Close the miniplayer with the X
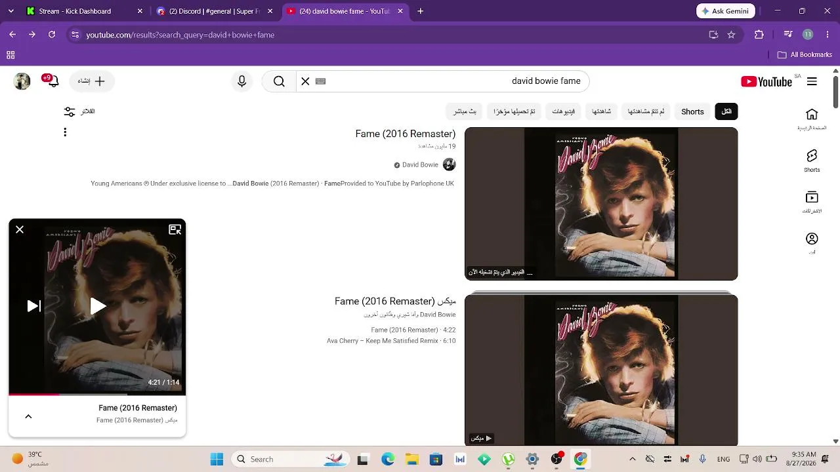The height and width of the screenshot is (472, 840). [20, 229]
